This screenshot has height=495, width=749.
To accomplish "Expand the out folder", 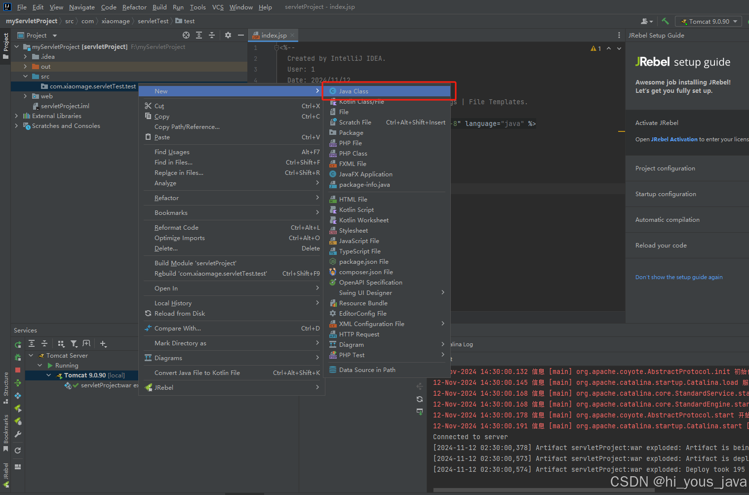I will click(25, 66).
